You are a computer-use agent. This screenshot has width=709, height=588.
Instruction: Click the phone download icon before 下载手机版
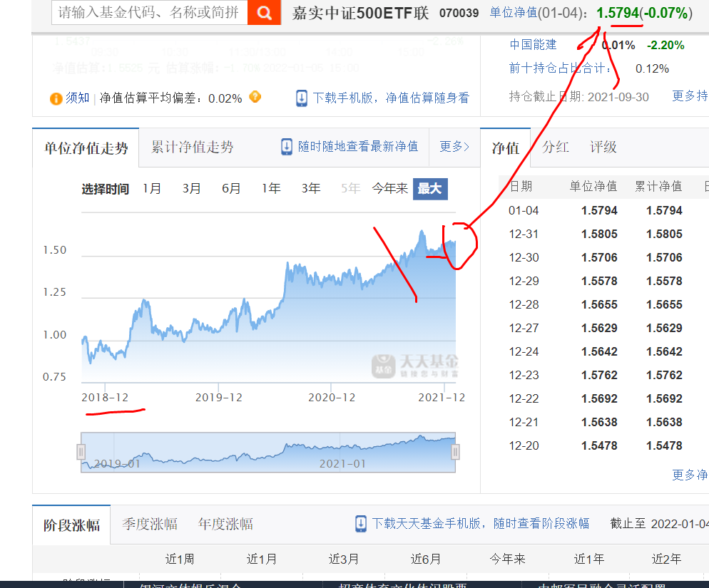[302, 98]
